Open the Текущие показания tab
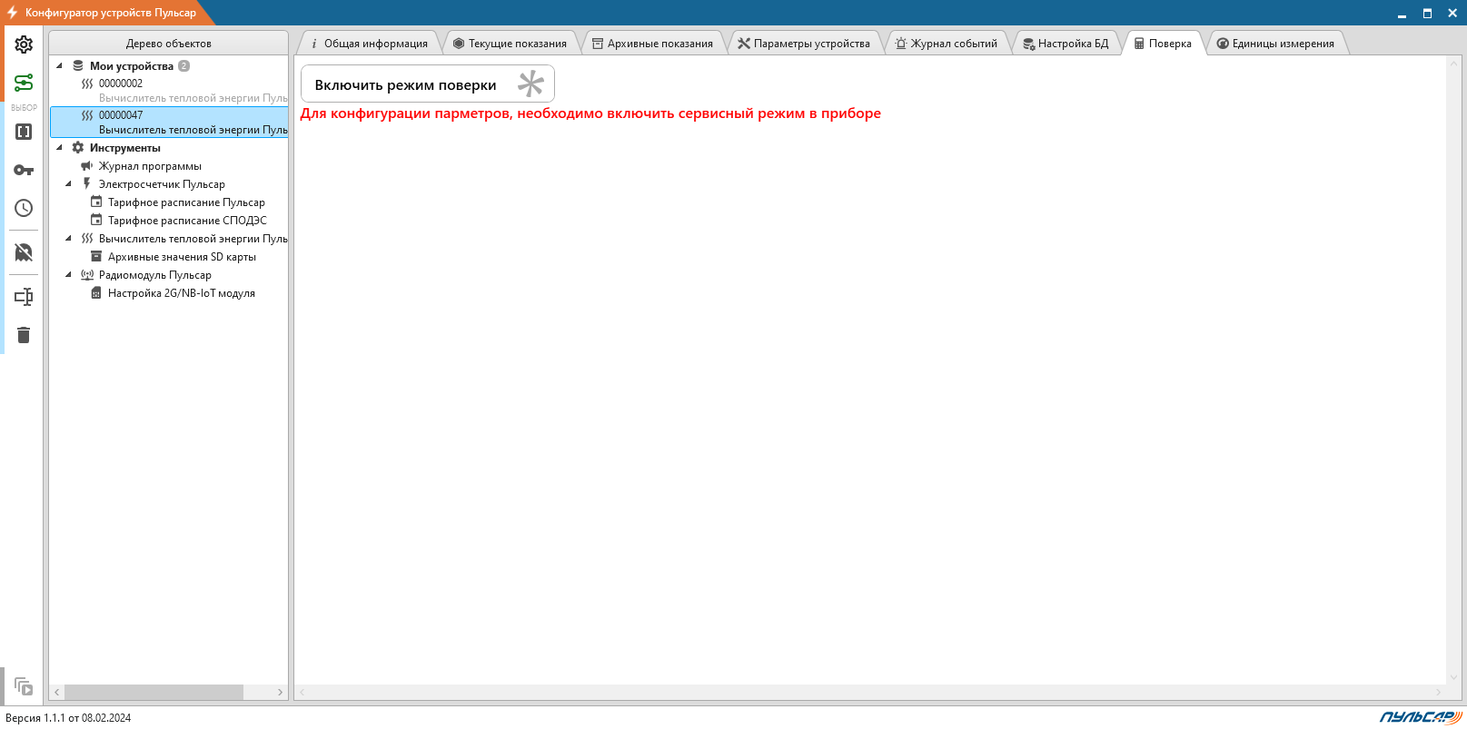This screenshot has width=1467, height=729. (510, 44)
